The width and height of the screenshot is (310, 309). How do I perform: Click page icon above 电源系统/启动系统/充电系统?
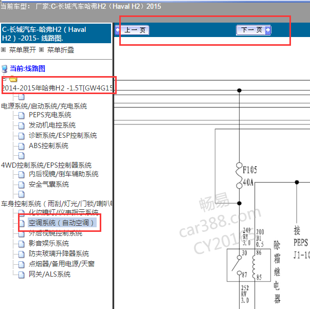coord(22,97)
